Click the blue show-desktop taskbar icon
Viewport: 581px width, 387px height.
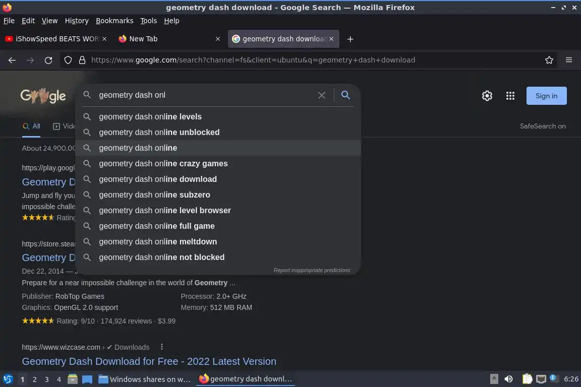(87, 379)
